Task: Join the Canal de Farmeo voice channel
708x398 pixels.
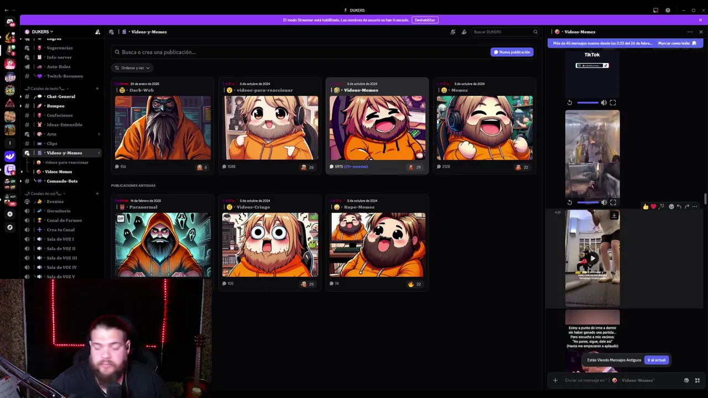Action: 62,221
